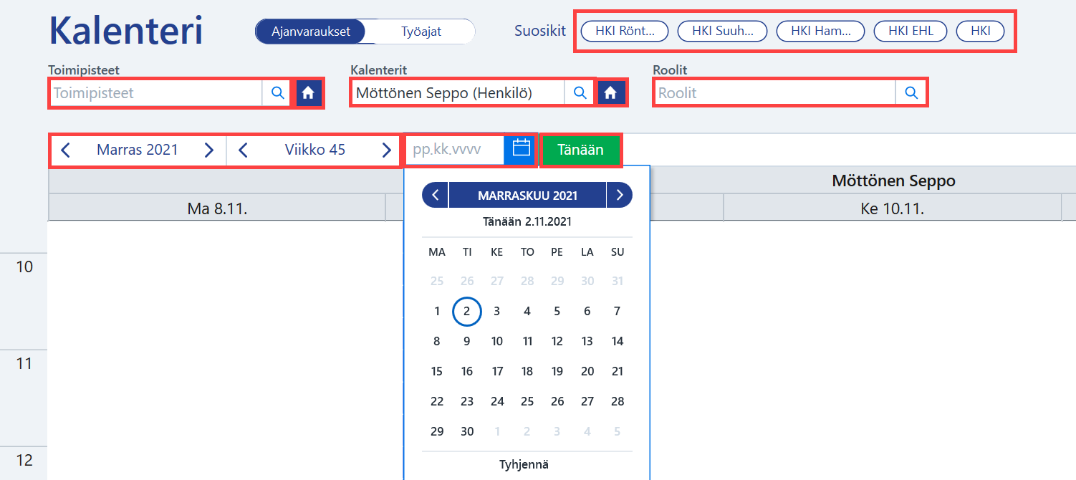Go to previous week before Viikko 45
This screenshot has width=1076, height=480.
coord(243,150)
